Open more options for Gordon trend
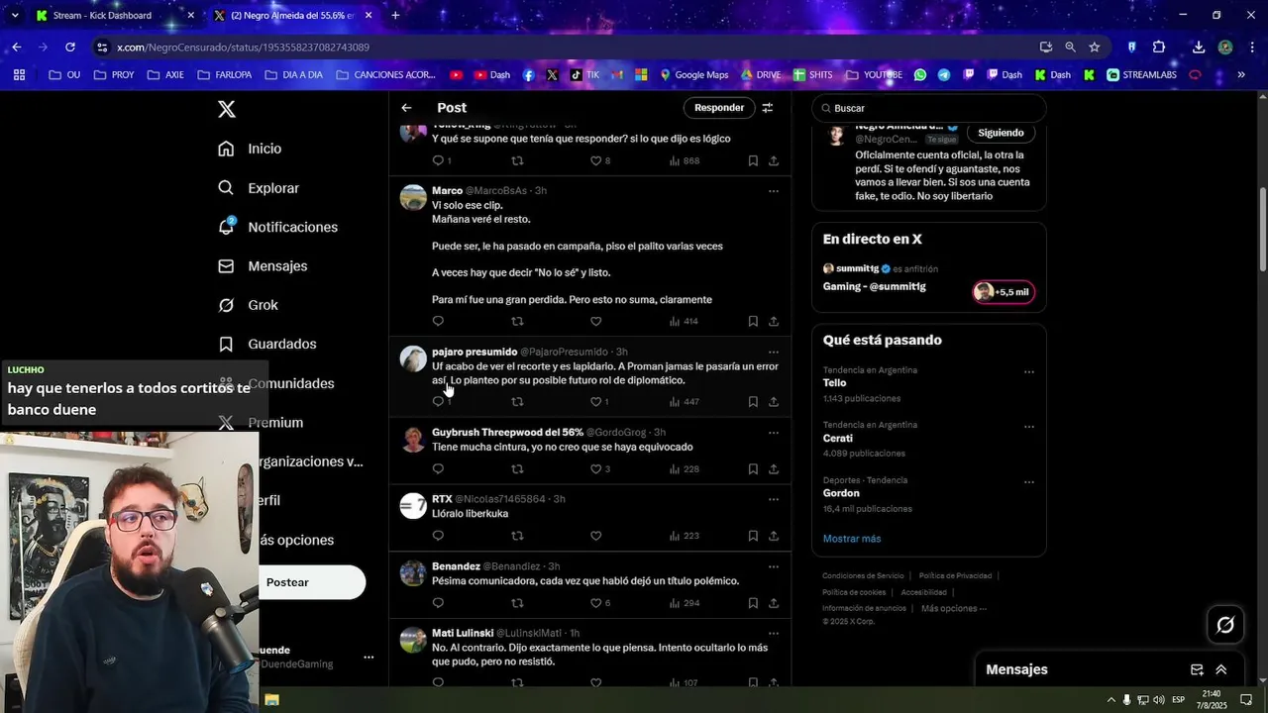Image resolution: width=1268 pixels, height=713 pixels. click(1029, 482)
